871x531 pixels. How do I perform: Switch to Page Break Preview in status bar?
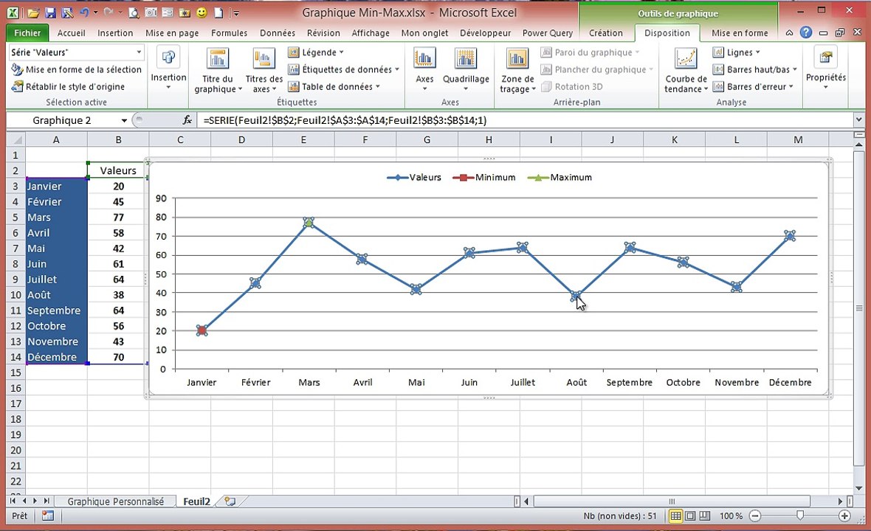704,516
